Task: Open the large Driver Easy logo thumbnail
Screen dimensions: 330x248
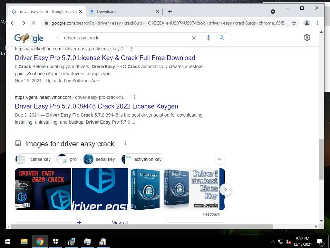Action: coord(100,189)
